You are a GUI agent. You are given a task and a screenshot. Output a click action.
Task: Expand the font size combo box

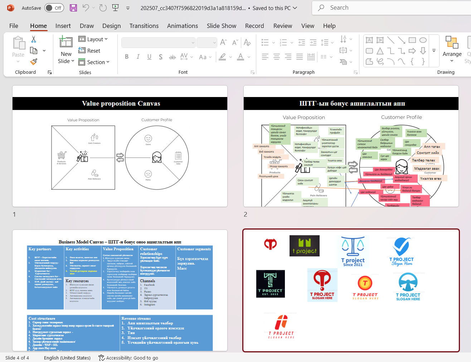(214, 43)
